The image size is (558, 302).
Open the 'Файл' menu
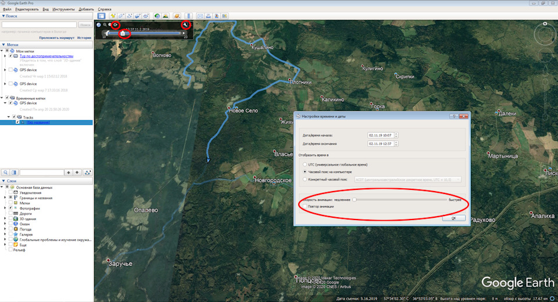(x=7, y=9)
